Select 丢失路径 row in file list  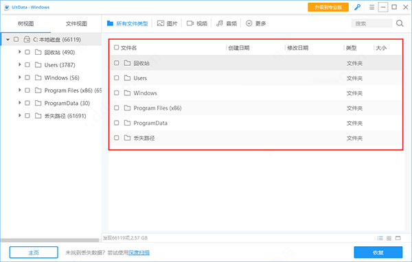click(x=256, y=138)
